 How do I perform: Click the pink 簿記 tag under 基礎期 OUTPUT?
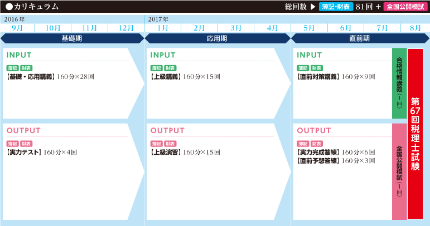click(x=12, y=143)
